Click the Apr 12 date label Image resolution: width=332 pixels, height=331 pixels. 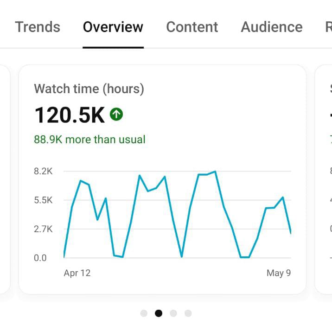pos(77,273)
